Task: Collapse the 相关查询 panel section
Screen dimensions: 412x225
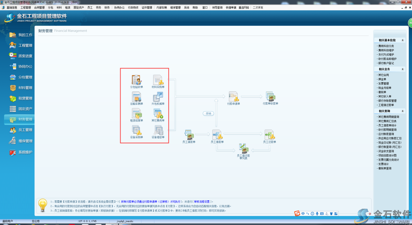Action: click(403, 111)
